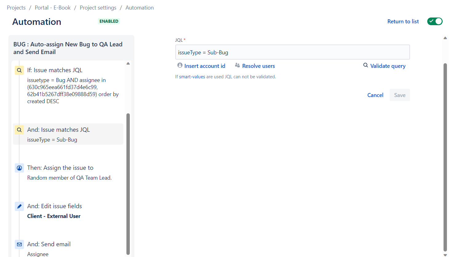Click the right panel vertical scrollbar
Screen dimensions: 450x257
[x=445, y=157]
